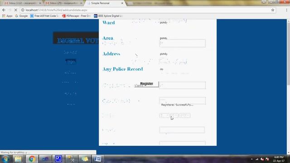View site information icon in address bar
This screenshot has width=290, height=163.
pyautogui.click(x=23, y=10)
